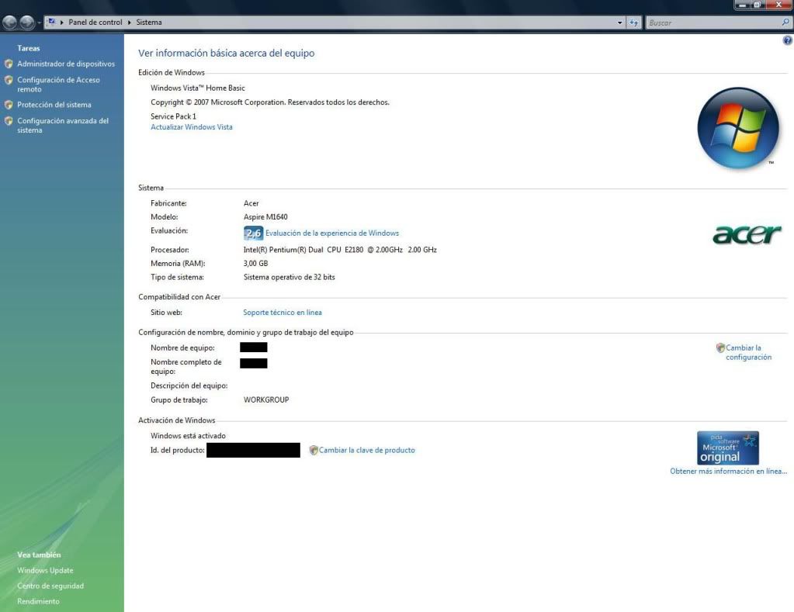
Task: Click the Aspire M1640 model text
Action: click(x=265, y=217)
